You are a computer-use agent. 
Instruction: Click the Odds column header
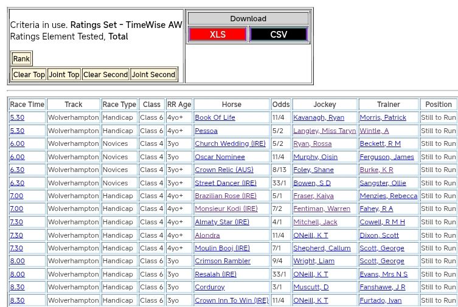coord(280,105)
